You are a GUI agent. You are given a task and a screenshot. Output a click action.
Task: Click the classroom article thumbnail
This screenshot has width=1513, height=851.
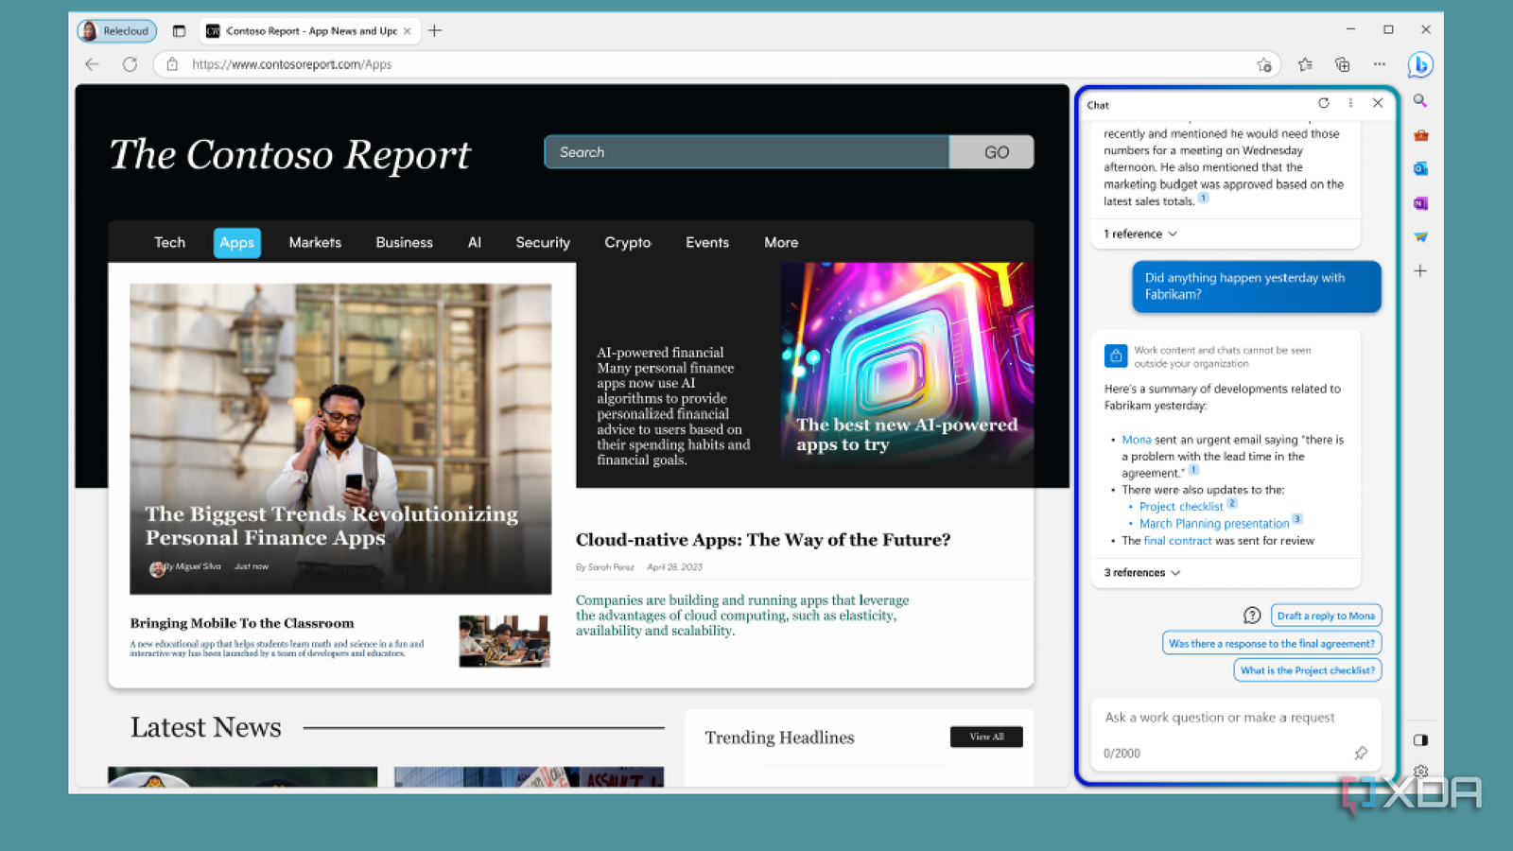pos(504,641)
